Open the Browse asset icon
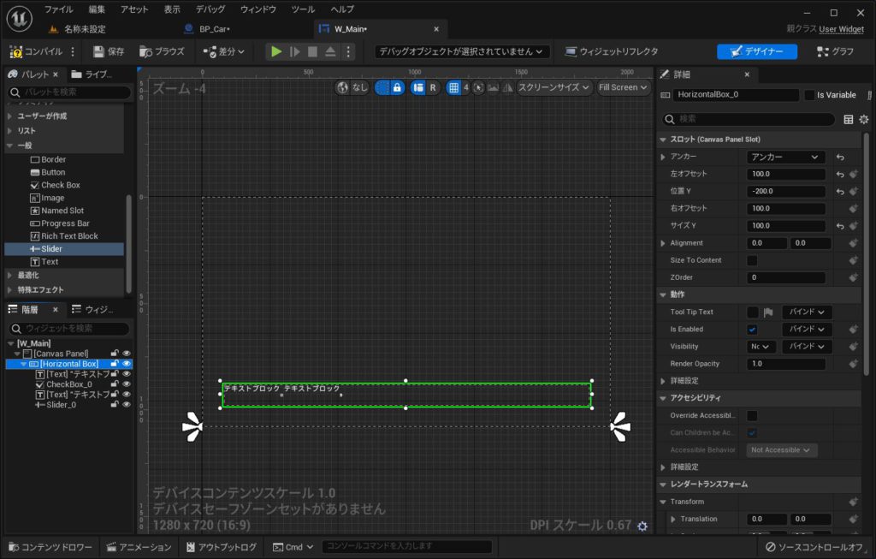 145,51
